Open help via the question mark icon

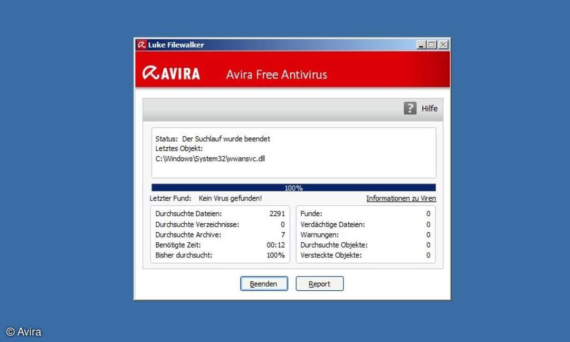(x=410, y=108)
